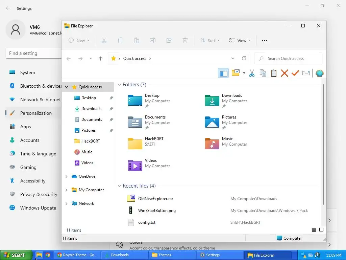Expand the address bar history dropdown

232,58
